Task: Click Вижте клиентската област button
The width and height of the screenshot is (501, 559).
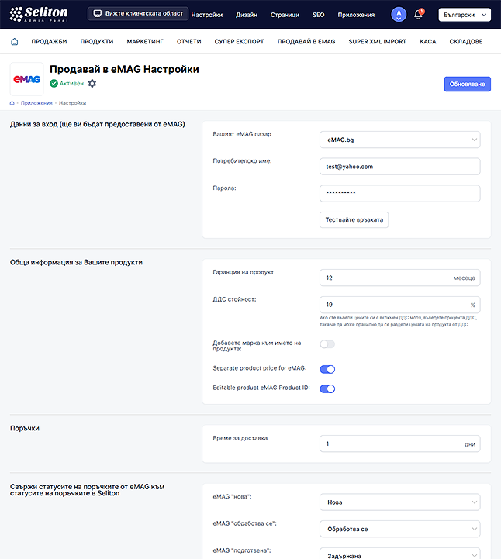Action: pos(138,13)
